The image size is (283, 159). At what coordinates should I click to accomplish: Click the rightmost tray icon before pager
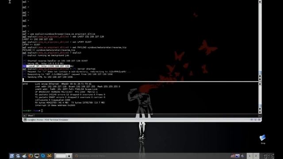[x=242, y=156]
